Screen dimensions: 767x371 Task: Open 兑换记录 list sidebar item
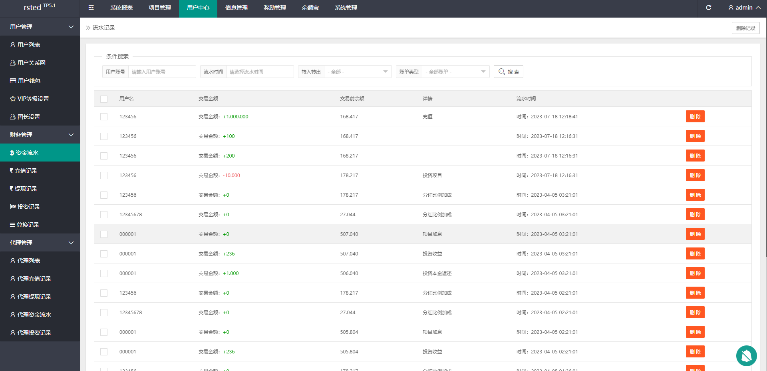pyautogui.click(x=28, y=225)
